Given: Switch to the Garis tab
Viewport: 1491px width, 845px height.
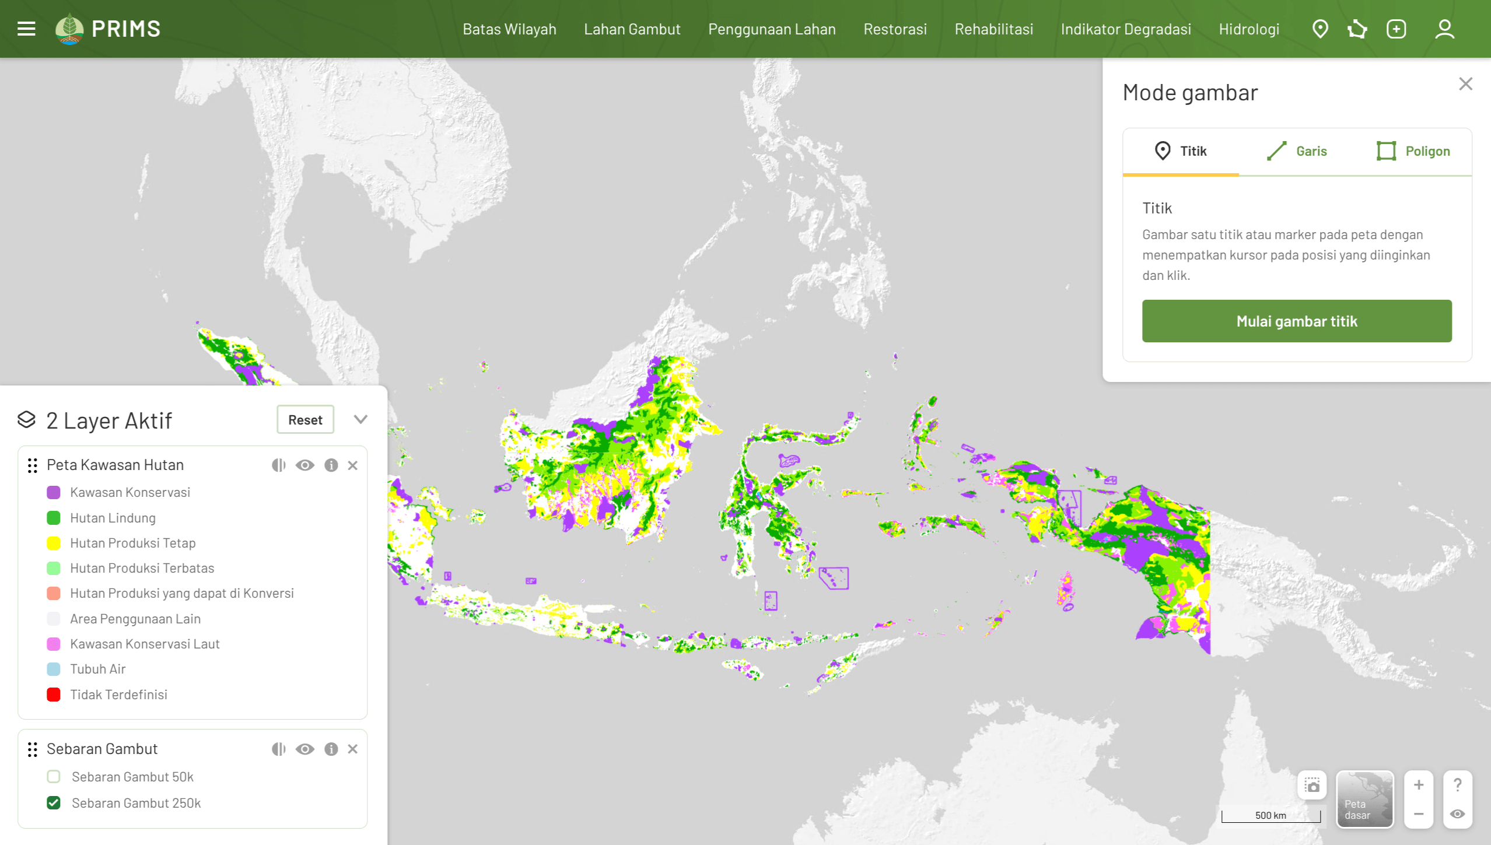Looking at the screenshot, I should tap(1297, 151).
